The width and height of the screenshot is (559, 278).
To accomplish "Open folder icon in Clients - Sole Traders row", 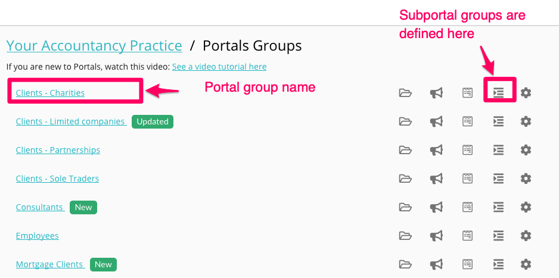I will pos(405,179).
